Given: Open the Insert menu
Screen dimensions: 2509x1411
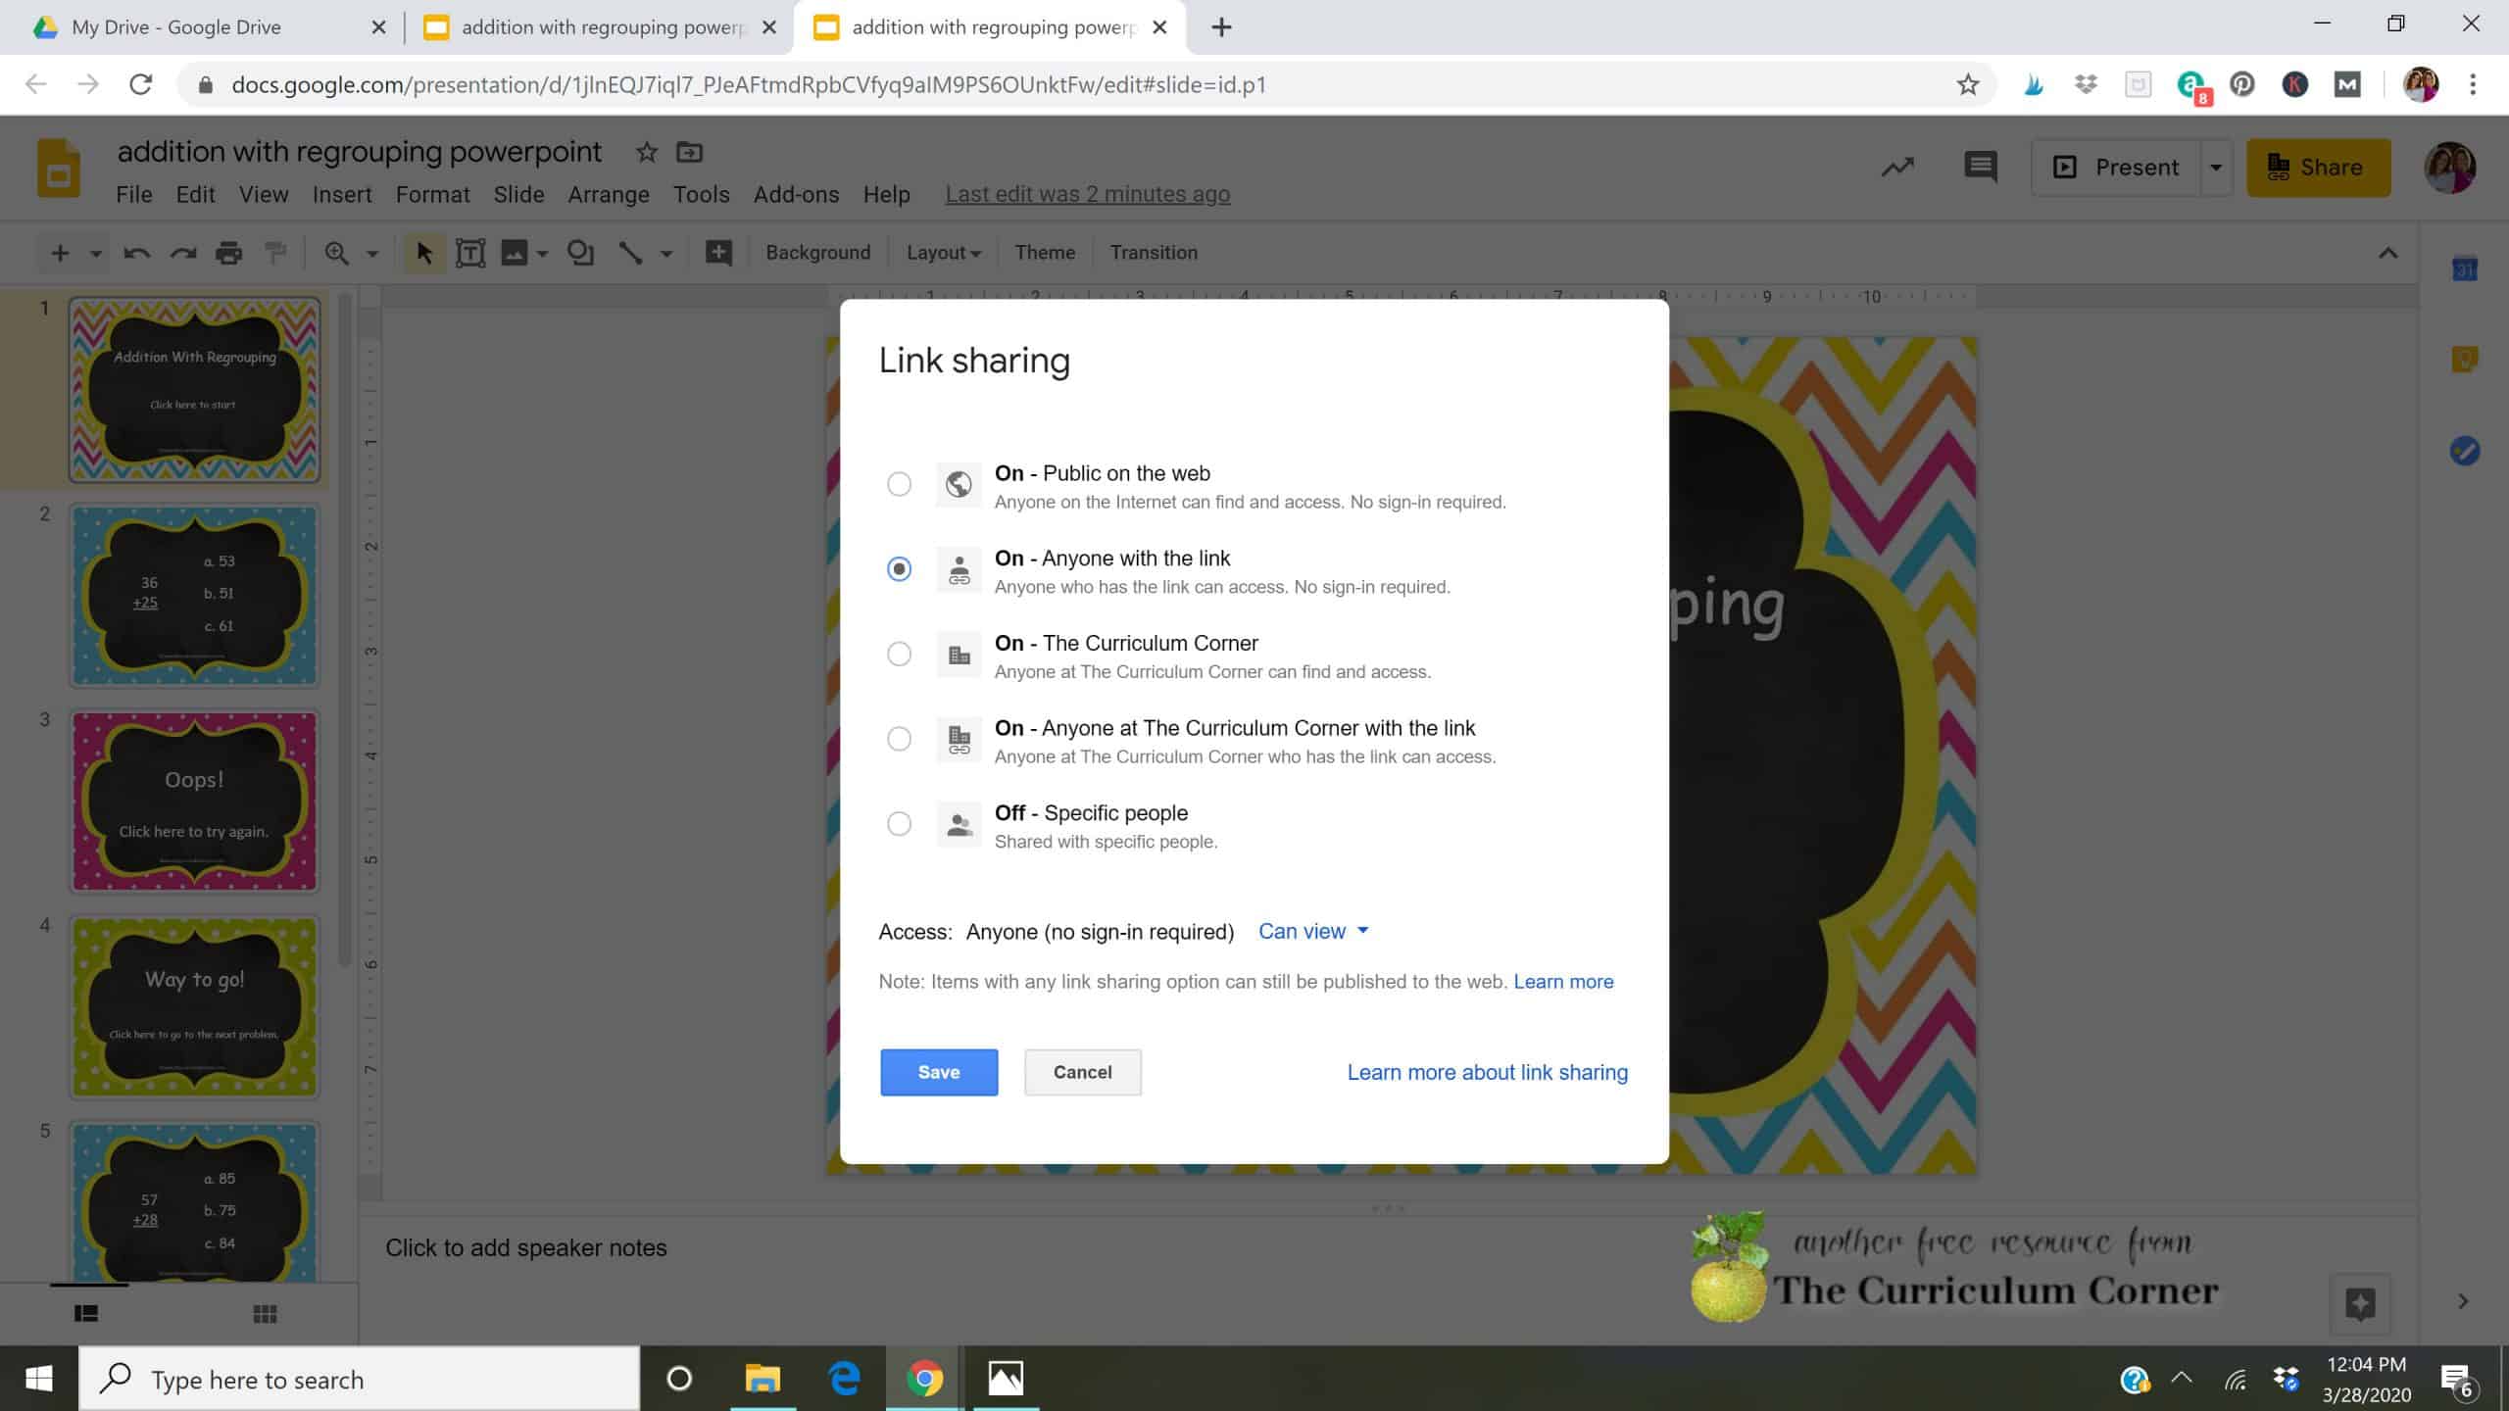Looking at the screenshot, I should pos(341,195).
